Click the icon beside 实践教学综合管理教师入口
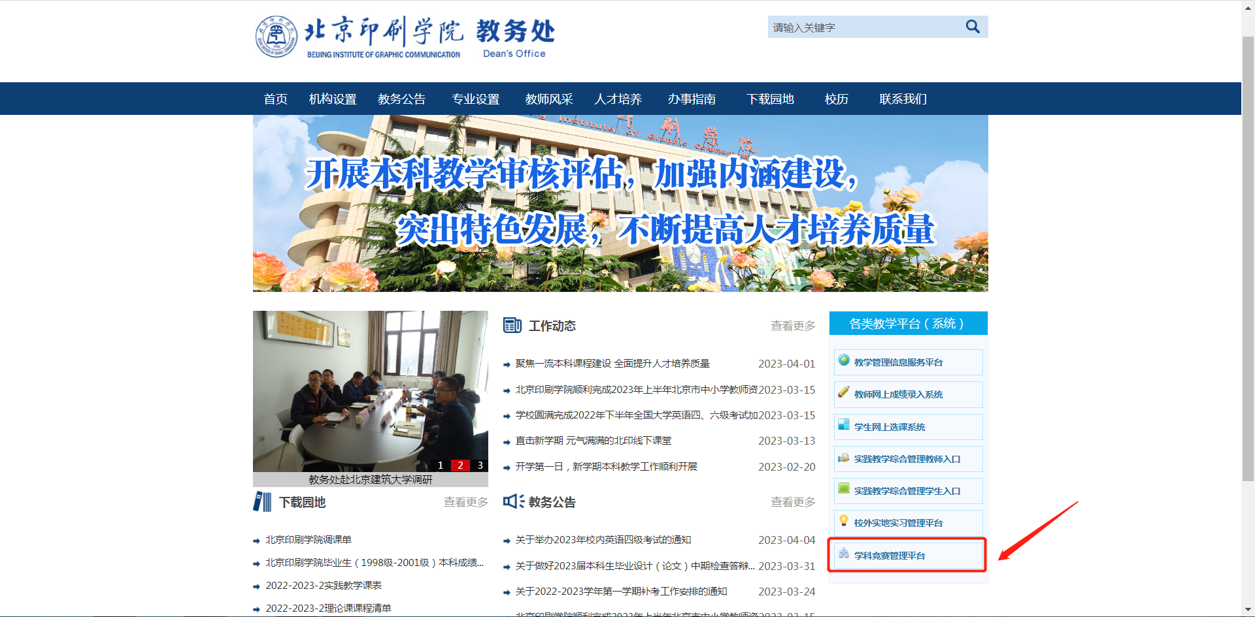 pyautogui.click(x=844, y=458)
